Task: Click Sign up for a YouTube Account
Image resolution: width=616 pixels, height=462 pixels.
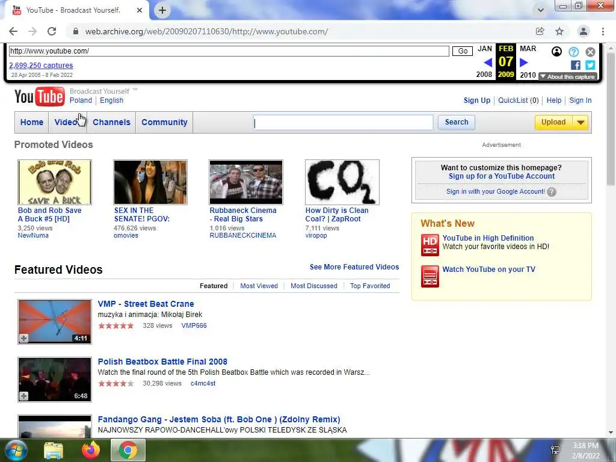Action: pos(502,176)
